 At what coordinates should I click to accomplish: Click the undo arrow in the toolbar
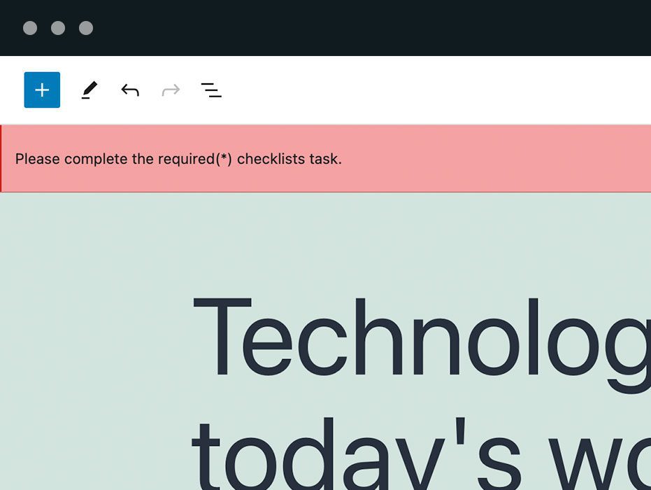129,90
